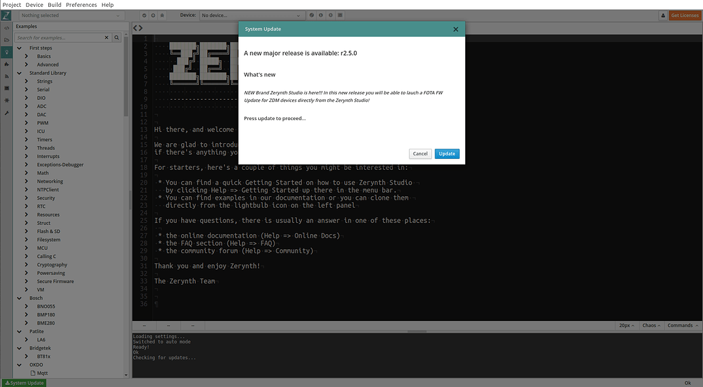Click the last device toolbar icon
703x387 pixels.
[340, 15]
